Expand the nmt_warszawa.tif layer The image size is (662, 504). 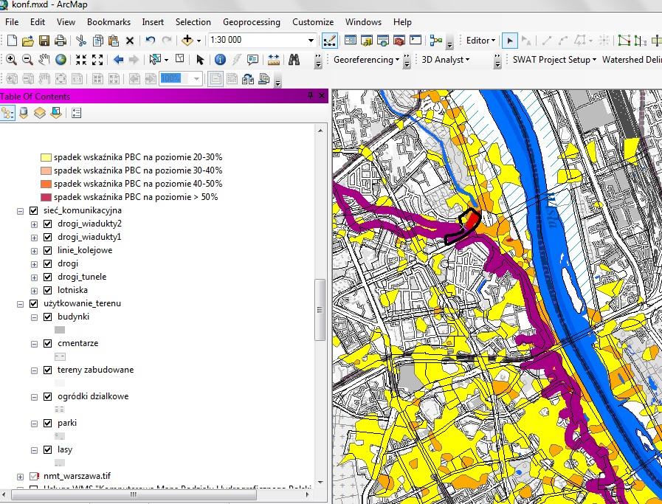[x=20, y=477]
